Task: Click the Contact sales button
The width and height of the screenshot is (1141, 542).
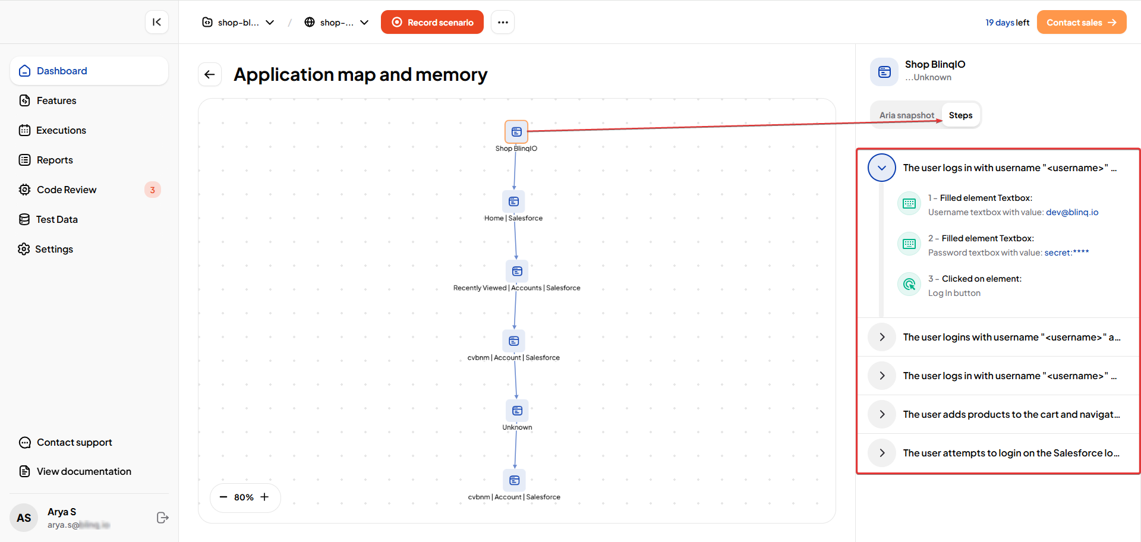Action: [1081, 22]
